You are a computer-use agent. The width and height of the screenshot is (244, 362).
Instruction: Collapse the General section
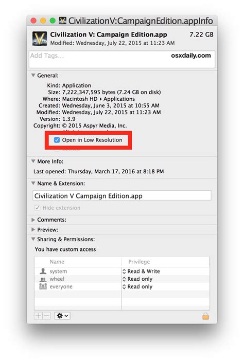point(33,75)
